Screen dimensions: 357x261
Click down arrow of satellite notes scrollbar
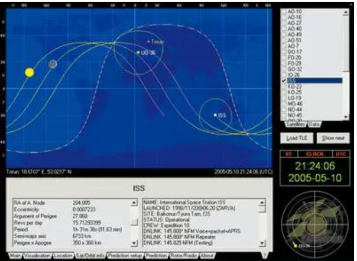click(x=262, y=243)
